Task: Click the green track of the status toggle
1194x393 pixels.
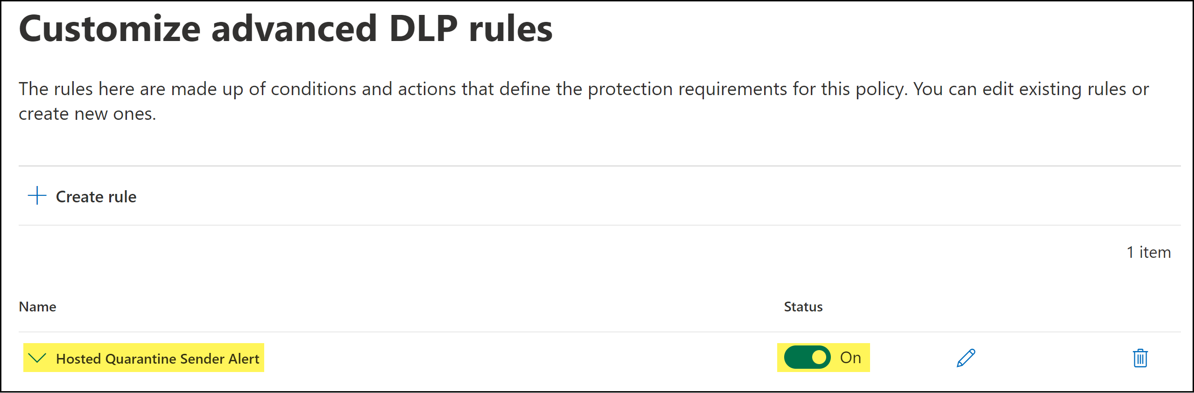Action: pyautogui.click(x=797, y=358)
